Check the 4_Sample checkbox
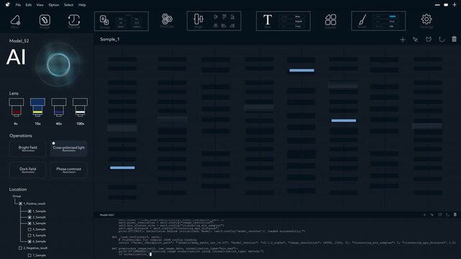 coord(29,230)
